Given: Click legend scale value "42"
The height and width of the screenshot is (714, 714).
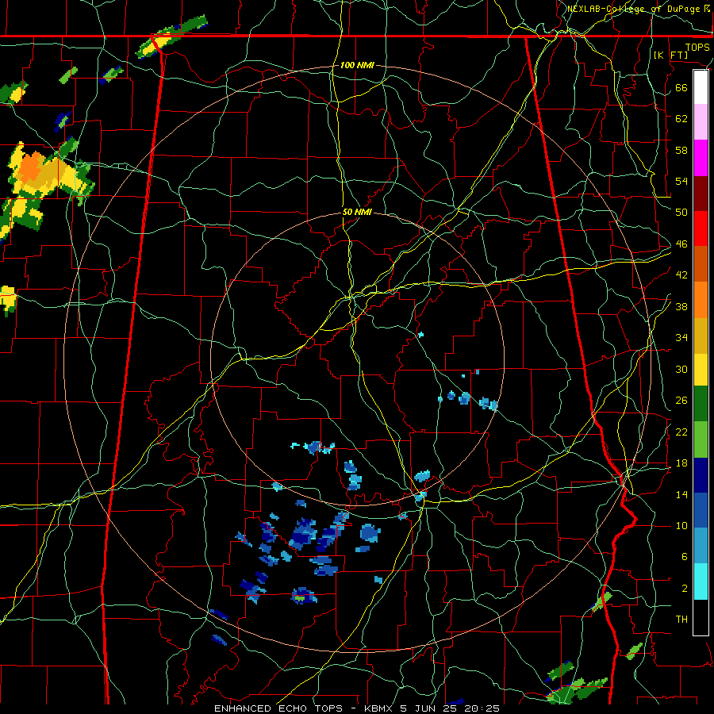Looking at the screenshot, I should click(681, 275).
